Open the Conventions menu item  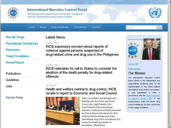coord(80,27)
